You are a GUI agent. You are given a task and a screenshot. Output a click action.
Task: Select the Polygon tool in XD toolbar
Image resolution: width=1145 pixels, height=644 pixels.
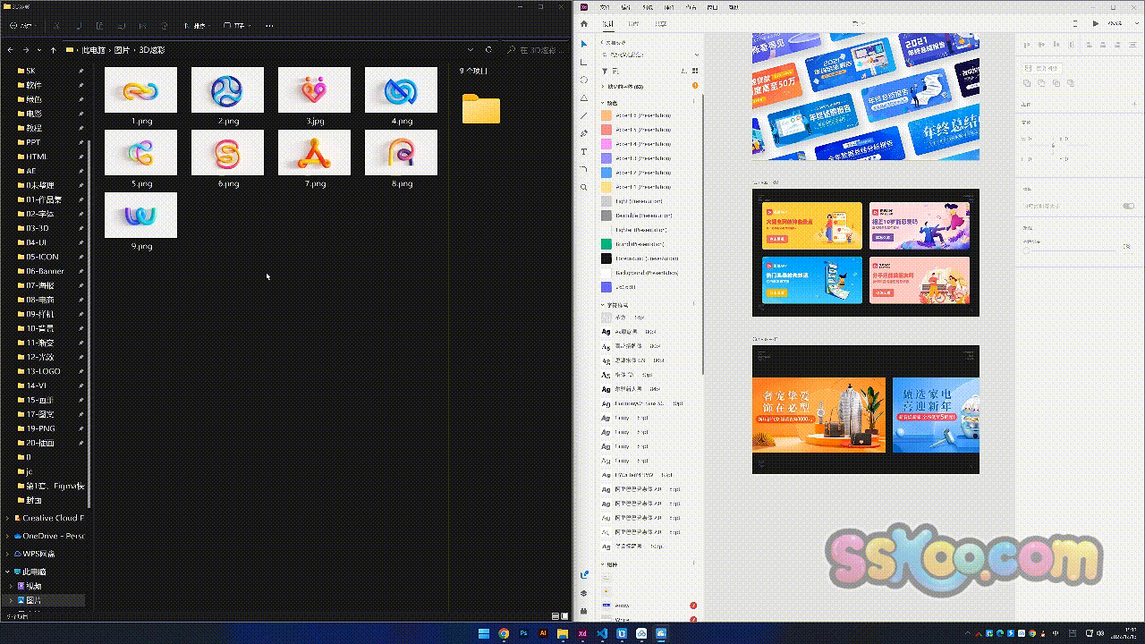pyautogui.click(x=584, y=97)
